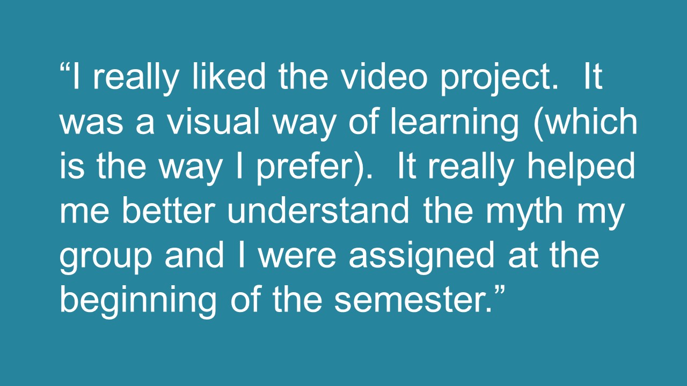The width and height of the screenshot is (687, 386).
Task: Click the opening quotation mark of the quote
Action: [64, 69]
